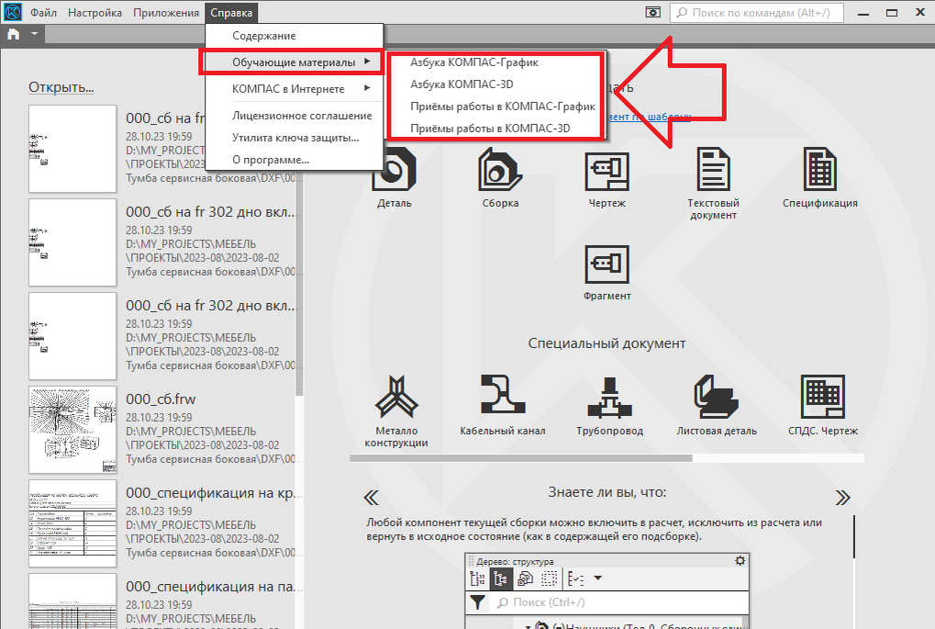Open Азбука КОМПАС-График tutorial
This screenshot has width=935, height=629.
[495, 62]
